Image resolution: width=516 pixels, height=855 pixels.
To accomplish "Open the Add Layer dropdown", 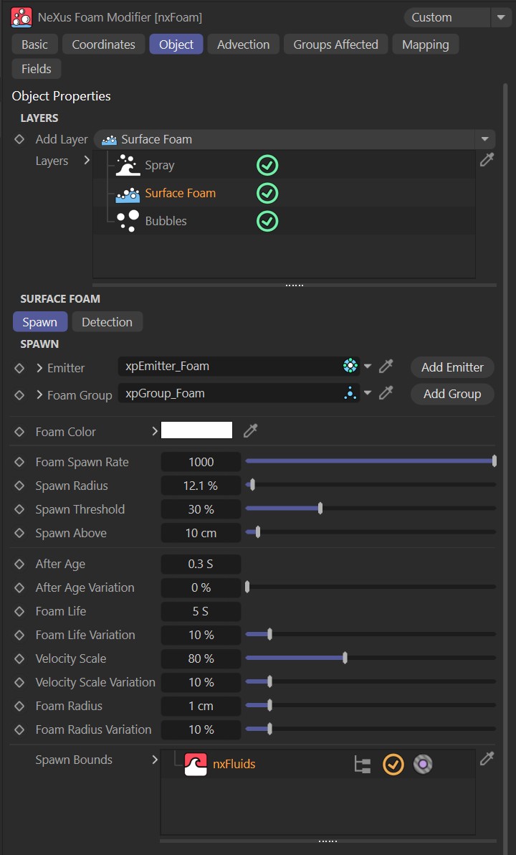I will [485, 139].
